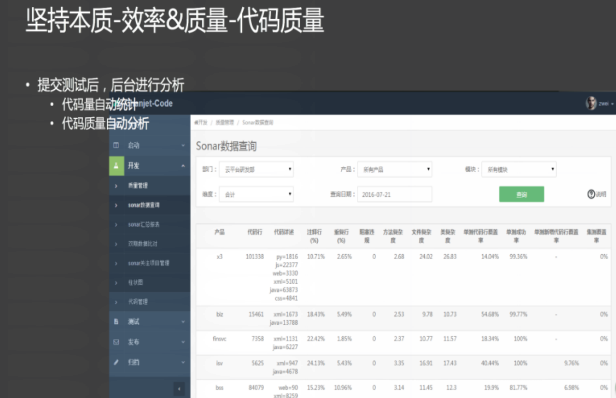The height and width of the screenshot is (398, 616).
Task: Click the Sonar数据查询 page heading
Action: click(226, 146)
